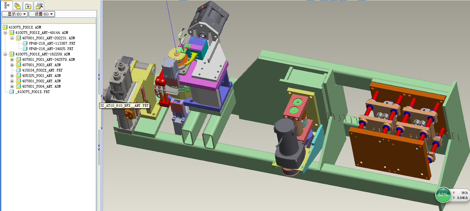Expand the 407801_P004_ANY.ASM node
470x211 pixels.
pos(12,86)
